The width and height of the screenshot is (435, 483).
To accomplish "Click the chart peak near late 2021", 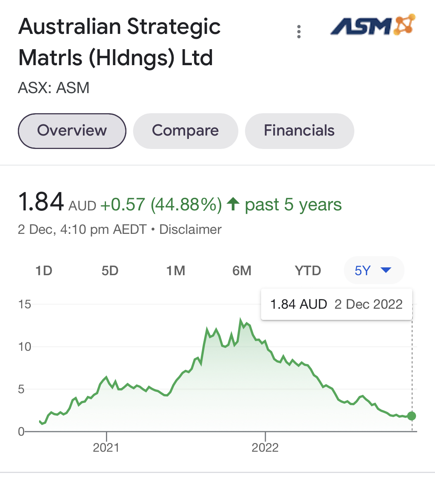I will tap(241, 320).
